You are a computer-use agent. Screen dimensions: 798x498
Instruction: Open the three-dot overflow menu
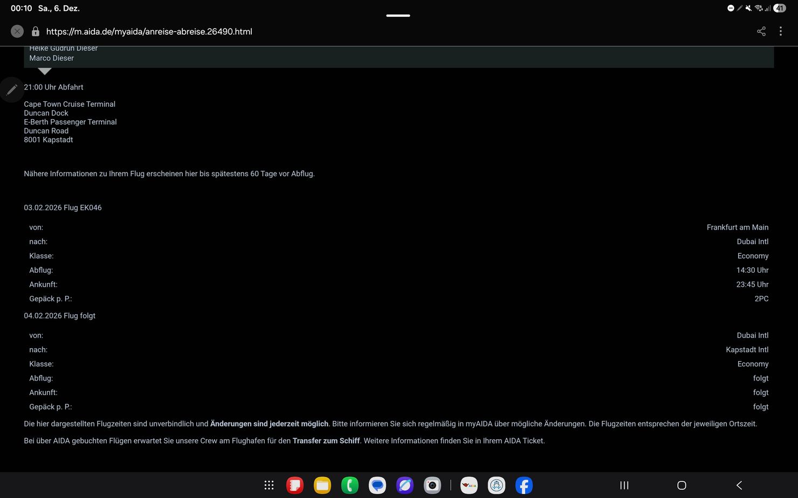tap(780, 31)
